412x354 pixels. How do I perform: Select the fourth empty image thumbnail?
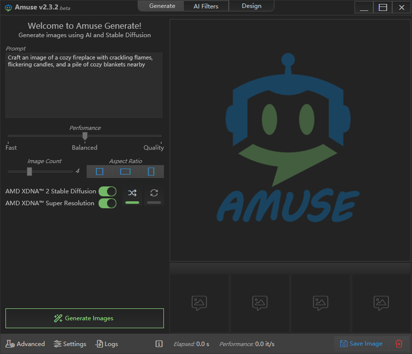click(x=381, y=303)
